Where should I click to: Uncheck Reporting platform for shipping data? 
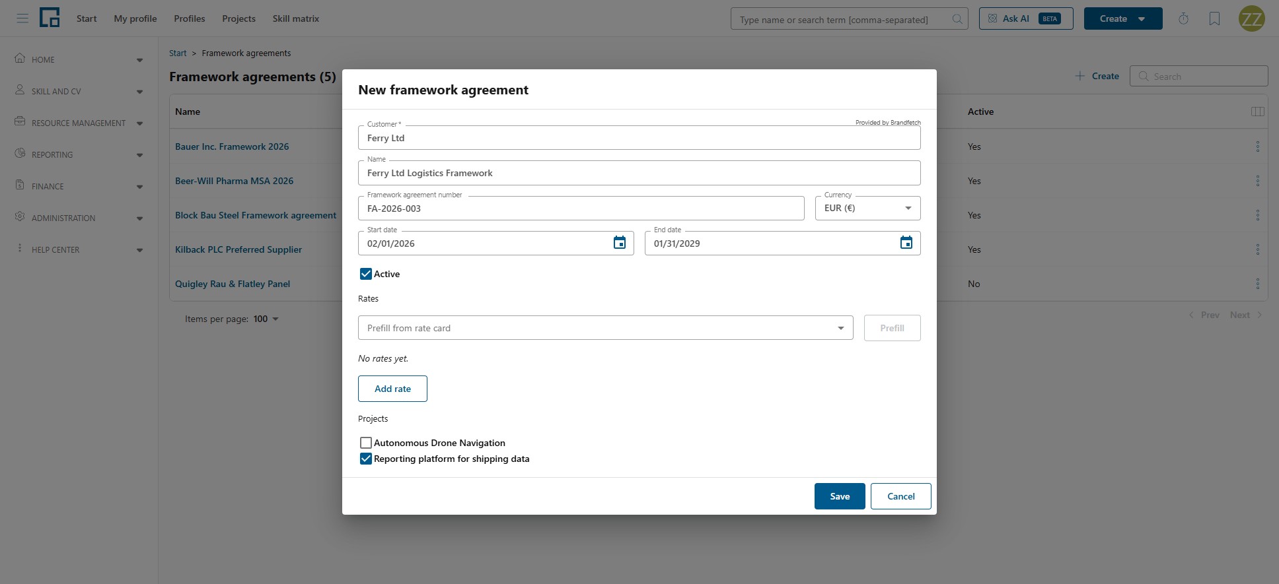[365, 459]
